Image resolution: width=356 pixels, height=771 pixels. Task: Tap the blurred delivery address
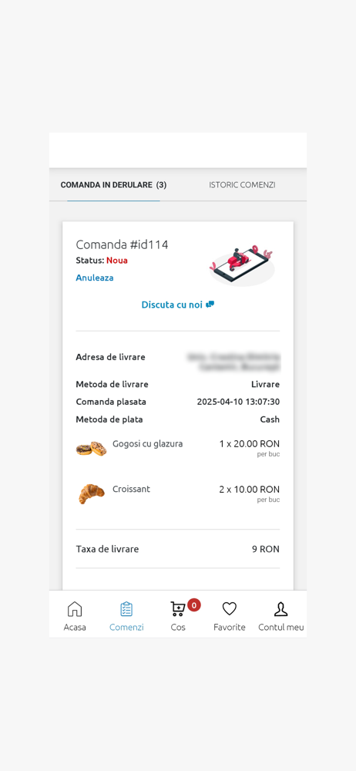(x=233, y=362)
